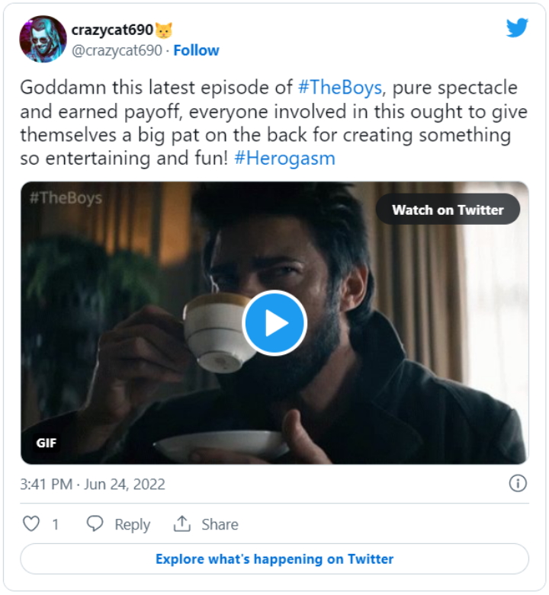Click the Twitter bird logo

(x=517, y=28)
